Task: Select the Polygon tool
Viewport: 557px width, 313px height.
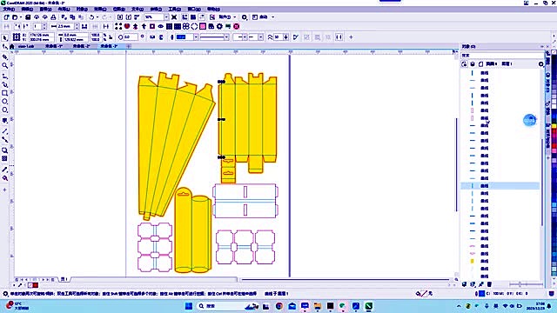Action: tap(4, 110)
